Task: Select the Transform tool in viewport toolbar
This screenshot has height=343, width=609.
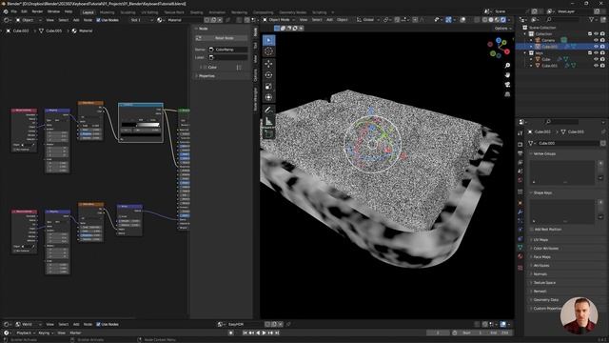Action: (268, 97)
